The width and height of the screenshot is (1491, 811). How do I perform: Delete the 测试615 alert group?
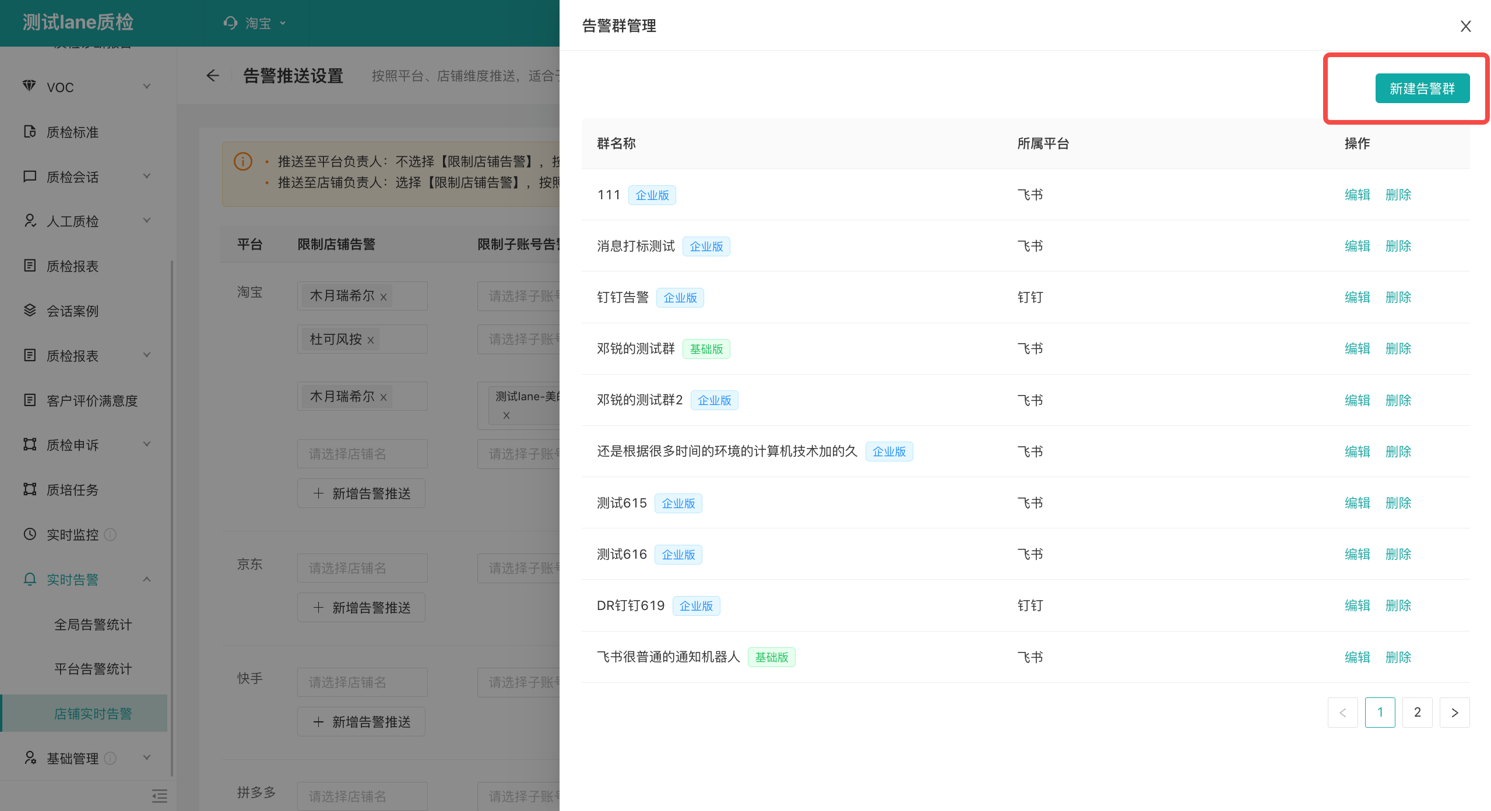tap(1398, 503)
